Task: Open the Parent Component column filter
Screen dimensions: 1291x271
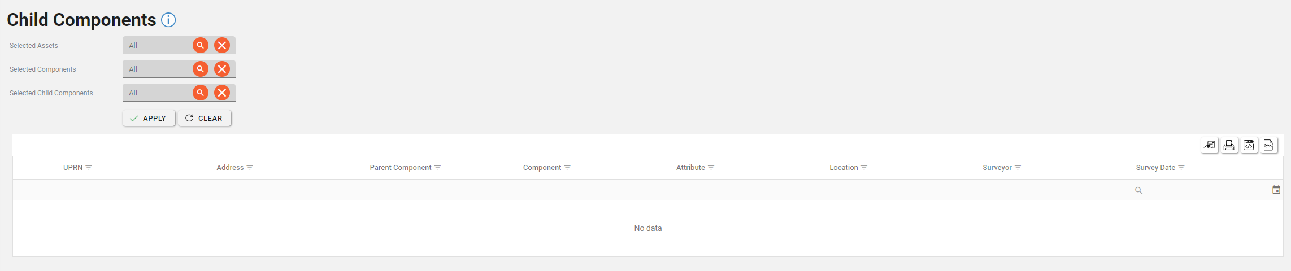Action: tap(437, 168)
